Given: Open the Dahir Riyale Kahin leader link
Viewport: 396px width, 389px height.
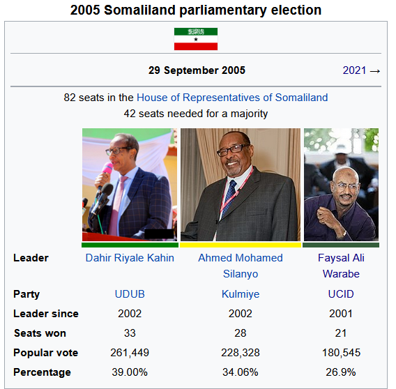Looking at the screenshot, I should [x=130, y=258].
